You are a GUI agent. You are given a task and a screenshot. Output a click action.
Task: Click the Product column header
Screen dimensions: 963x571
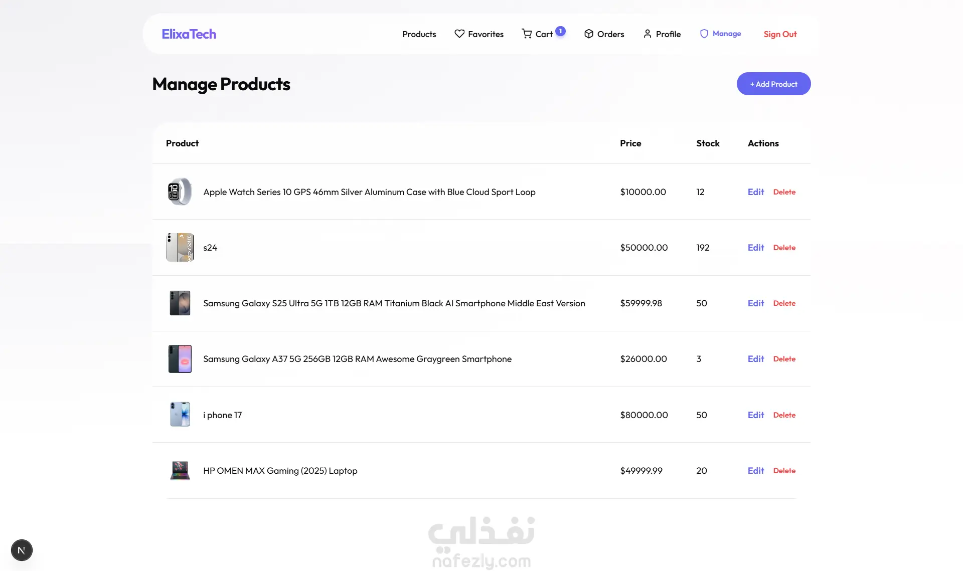click(x=182, y=143)
